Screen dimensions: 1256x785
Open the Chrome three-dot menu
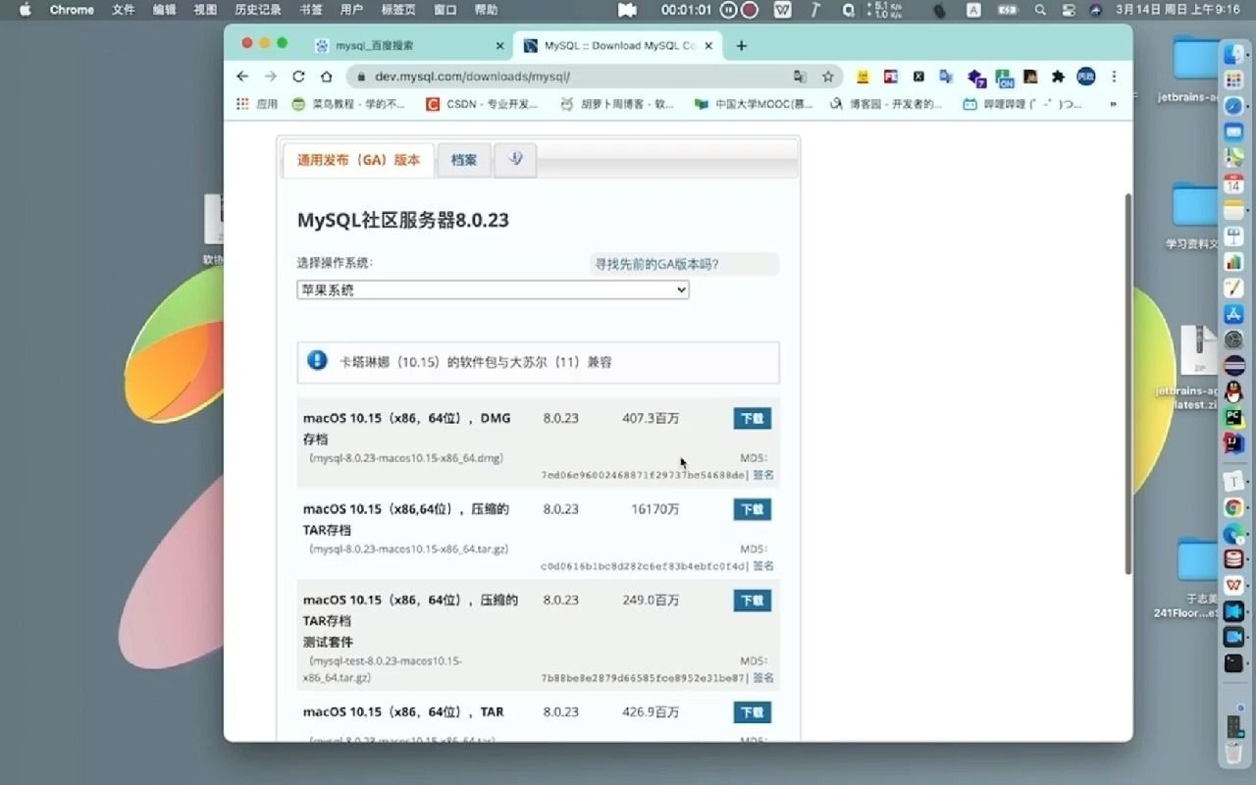tap(1114, 77)
